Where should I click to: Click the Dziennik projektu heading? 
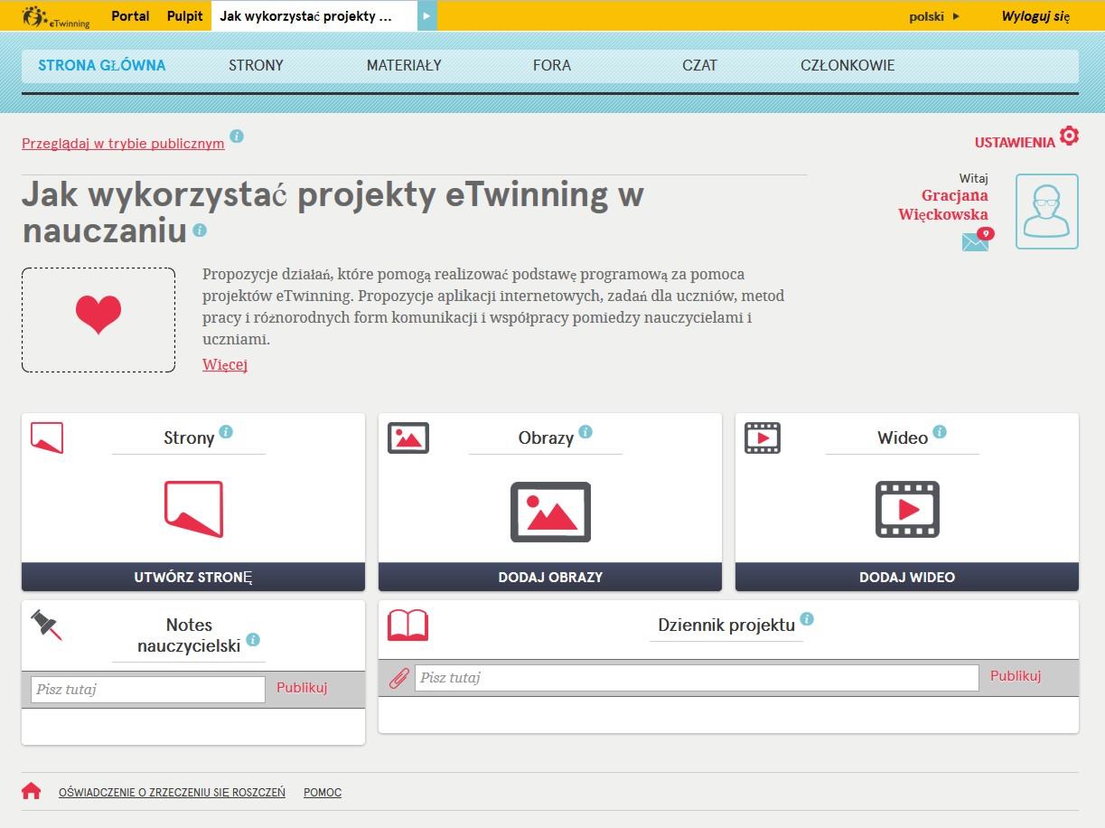click(x=726, y=625)
